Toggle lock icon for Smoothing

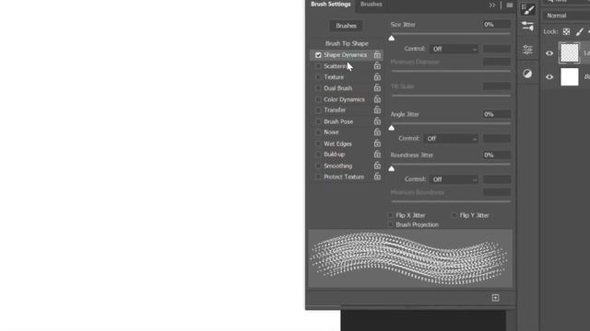point(377,165)
